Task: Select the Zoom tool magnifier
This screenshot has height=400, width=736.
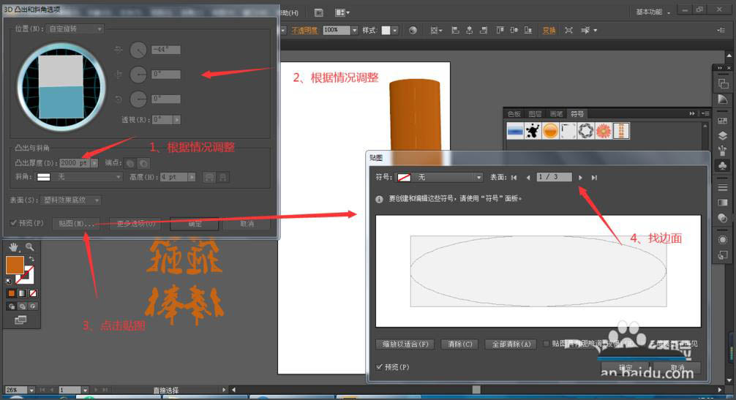Action: point(29,246)
